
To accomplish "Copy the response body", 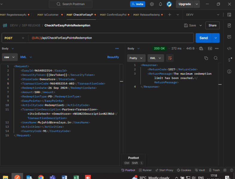I will coord(206,58).
